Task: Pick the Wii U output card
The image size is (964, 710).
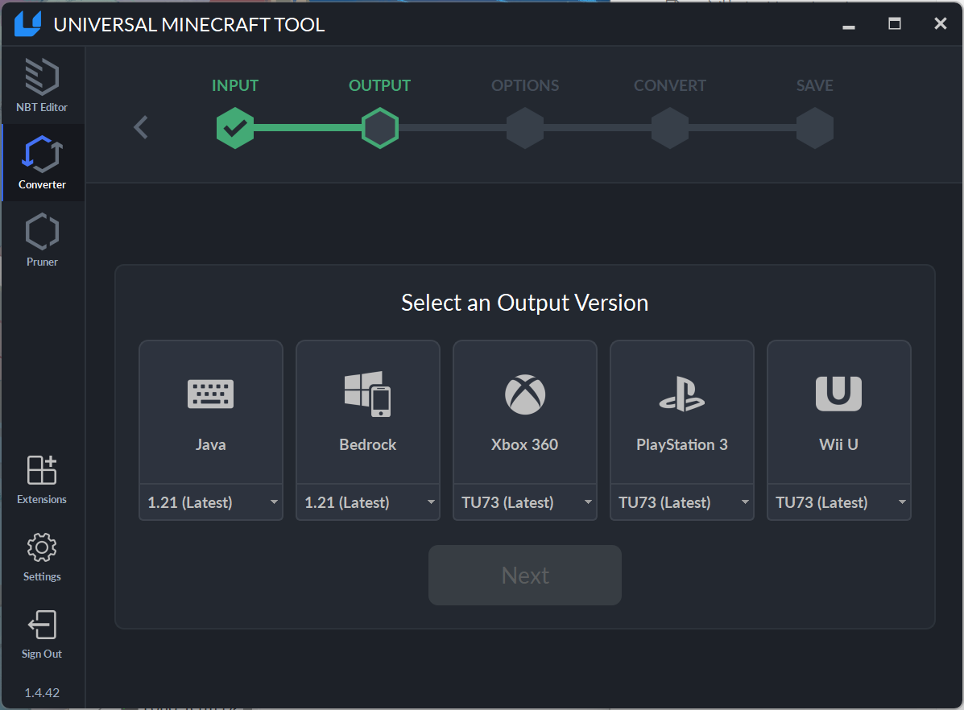Action: 838,412
